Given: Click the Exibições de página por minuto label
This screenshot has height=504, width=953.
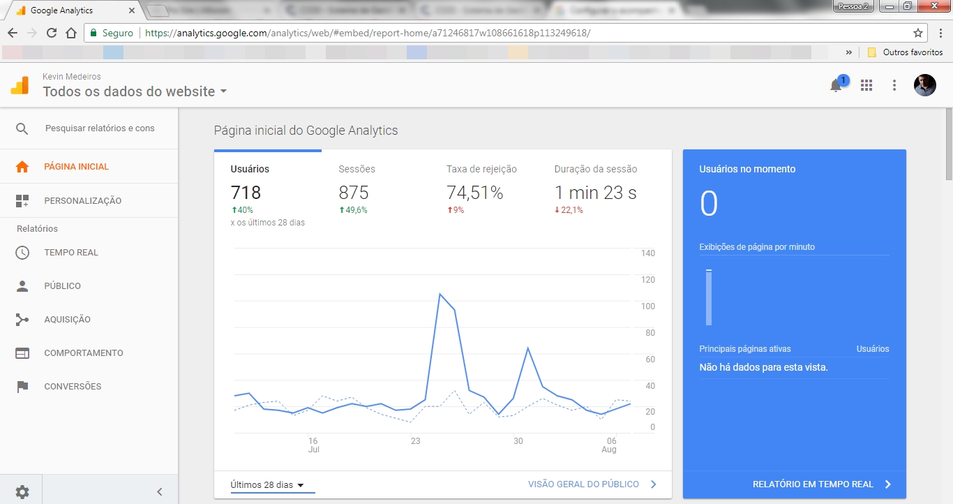Looking at the screenshot, I should (x=757, y=246).
